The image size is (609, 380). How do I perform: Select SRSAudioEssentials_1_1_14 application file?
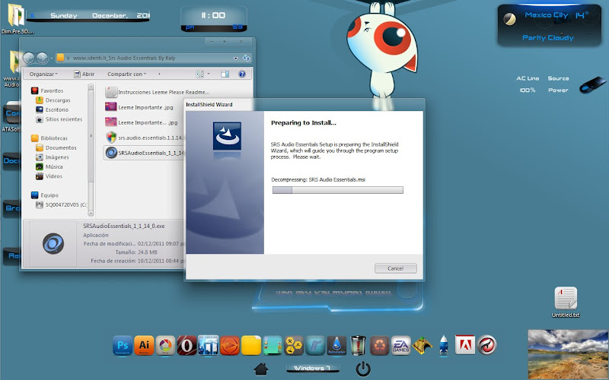click(x=145, y=153)
